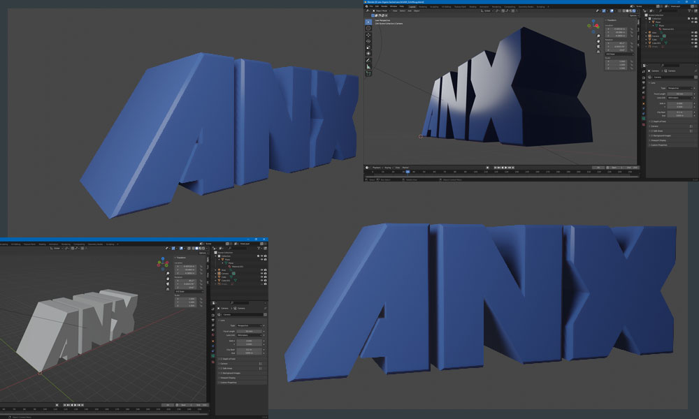699x419 pixels.
Task: Activate the Measure ruler tool
Action: tap(368, 66)
